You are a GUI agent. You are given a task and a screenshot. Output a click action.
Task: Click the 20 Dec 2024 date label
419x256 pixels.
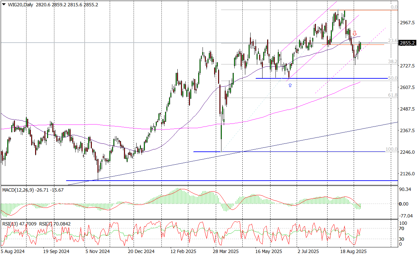(141, 252)
